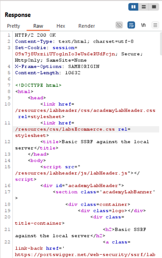Click the vertical scrollbar thumb
This screenshot has height=258, width=162.
[161, 44]
